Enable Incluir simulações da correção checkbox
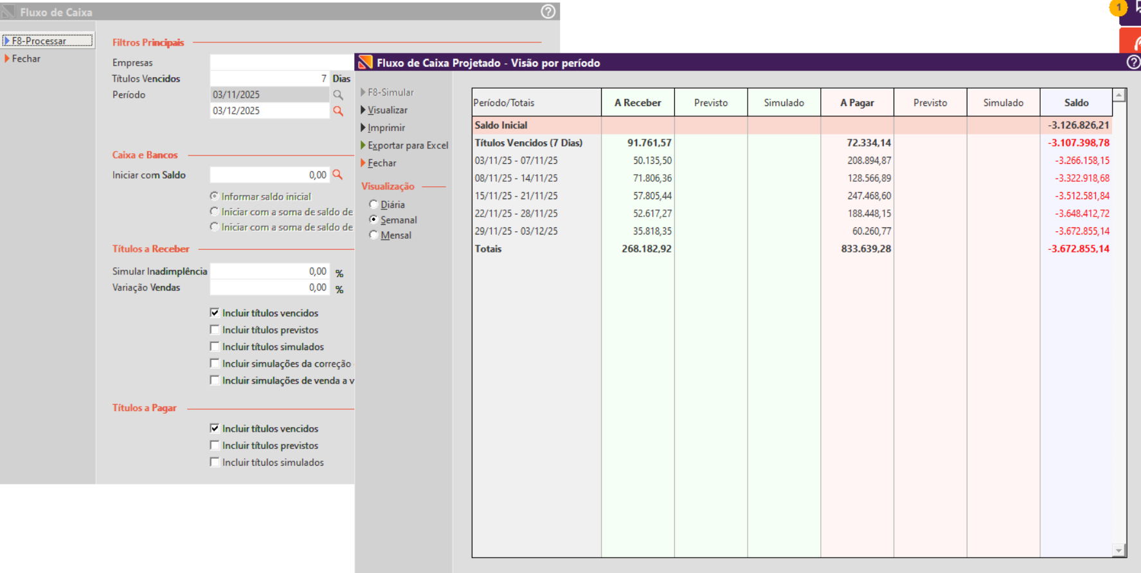Screen dimensions: 1141x573 tap(215, 364)
